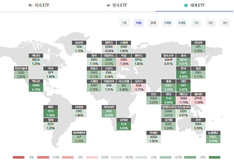Open the 프랑스 EWQ tile

point(94,73)
